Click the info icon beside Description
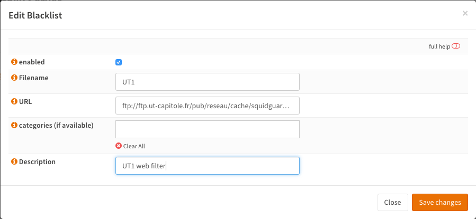 (14, 162)
